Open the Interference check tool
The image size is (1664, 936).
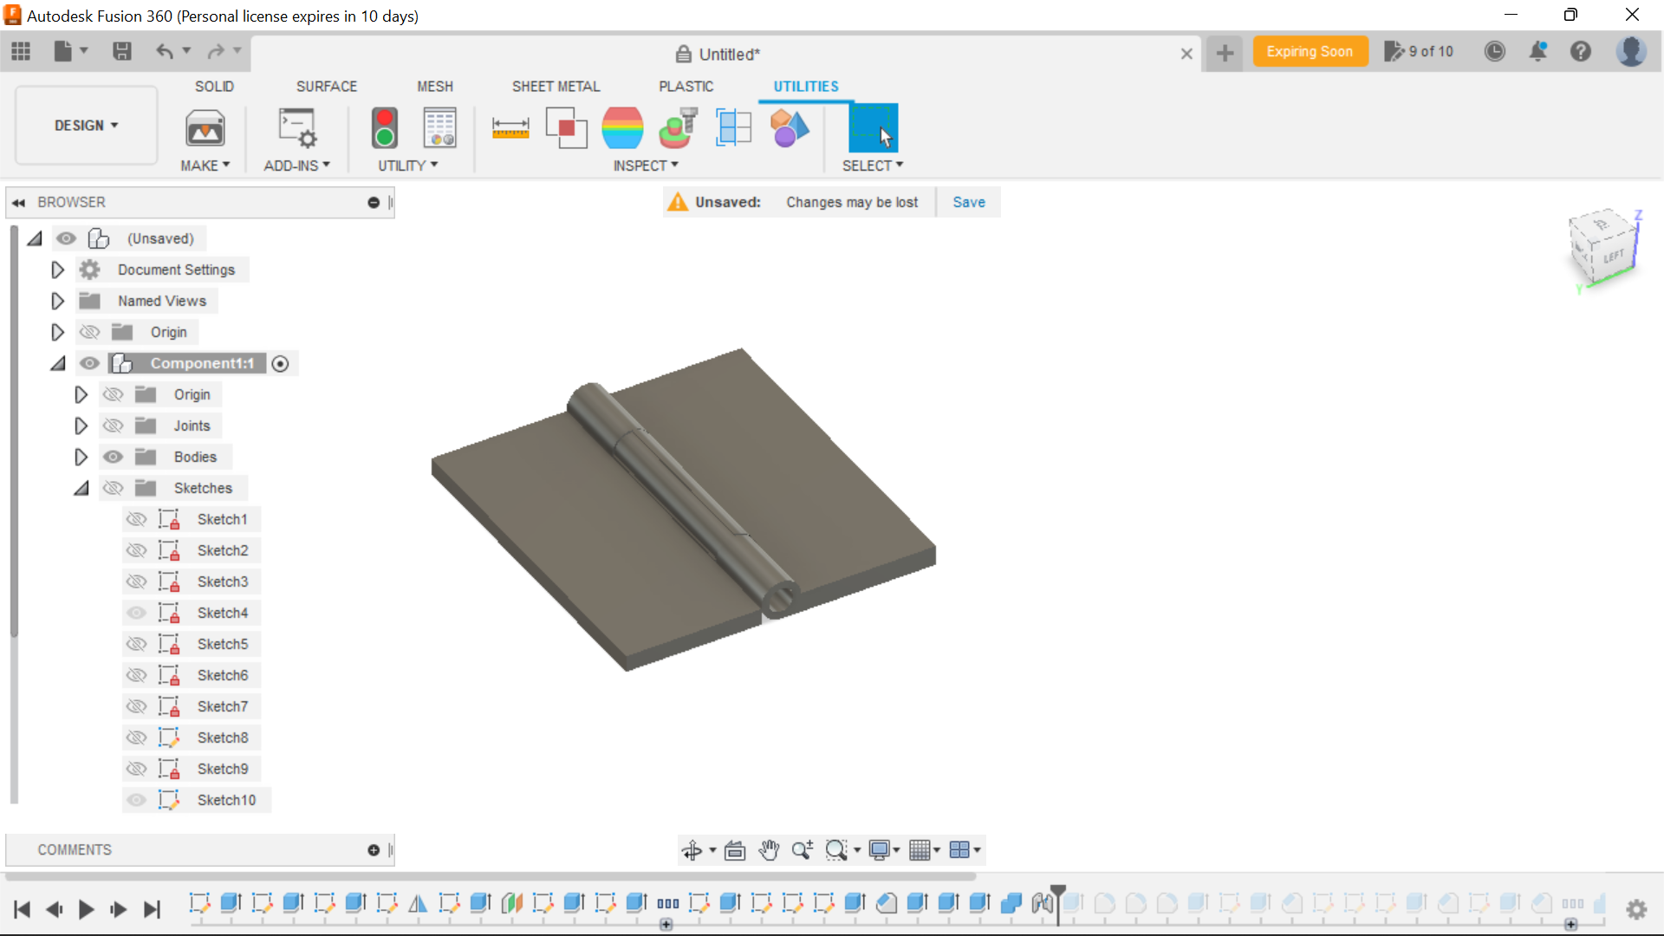click(567, 127)
